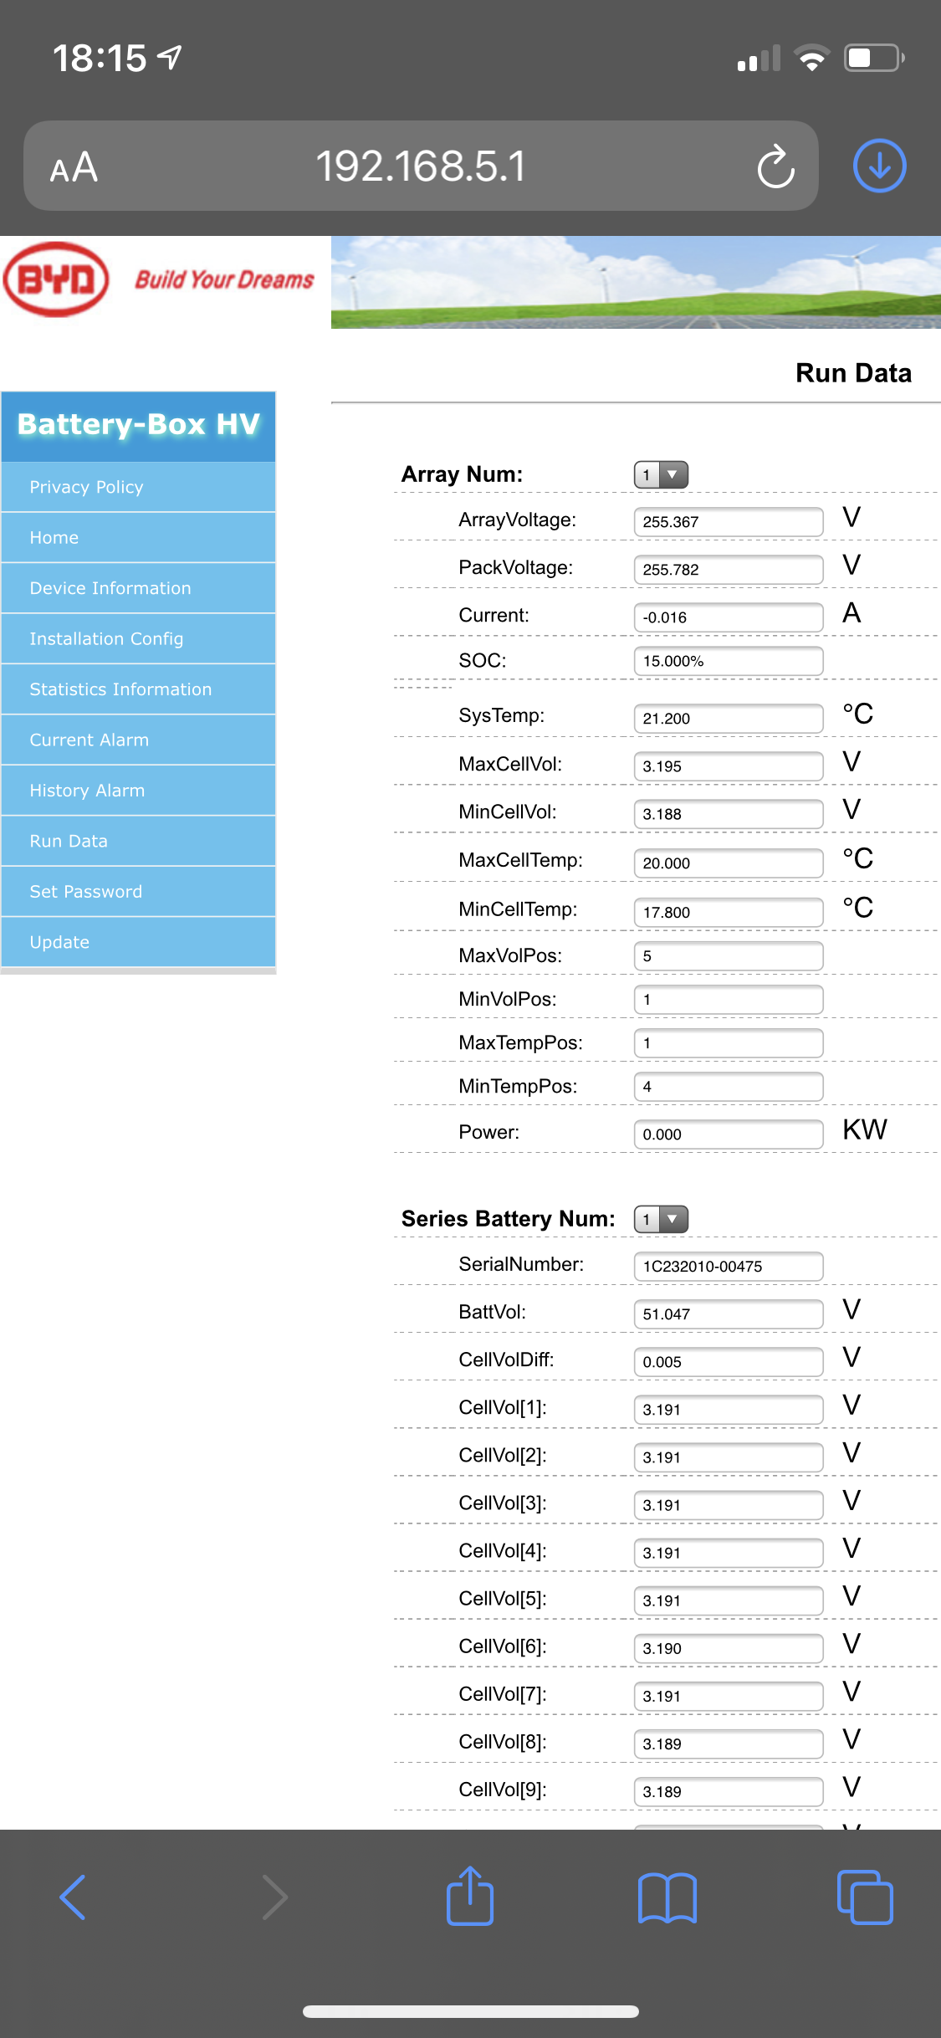
Task: Open the Safari share sheet icon
Action: 470,1897
